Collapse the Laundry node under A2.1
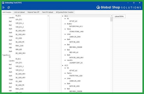Screen dimensions: 144x94 (65, 60)
